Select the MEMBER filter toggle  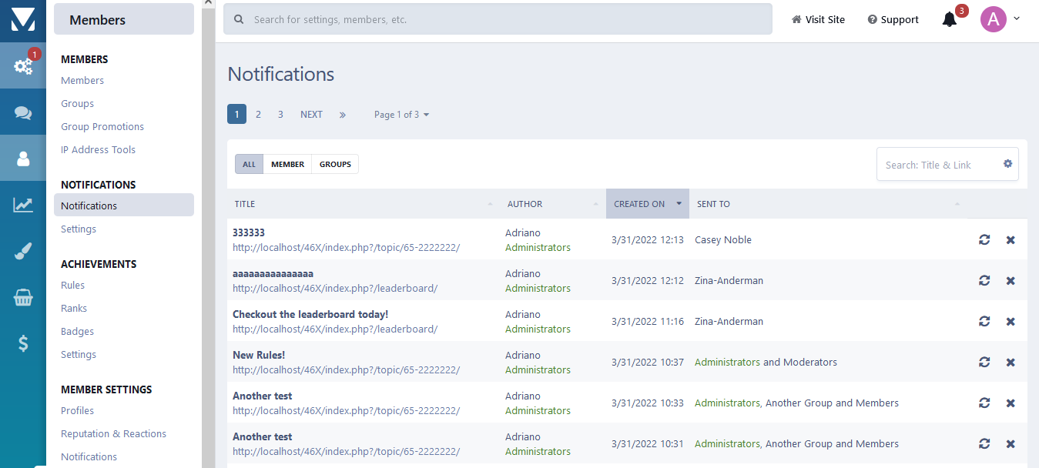click(x=287, y=164)
